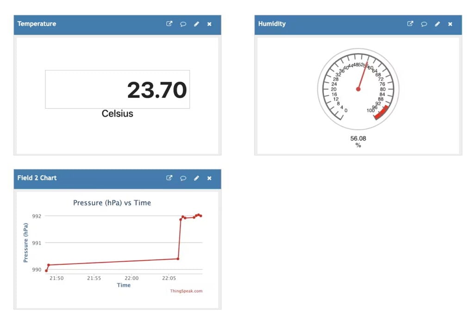The image size is (474, 319).
Task: Follow the ThingSpeak.com link in chart
Action: (x=186, y=291)
